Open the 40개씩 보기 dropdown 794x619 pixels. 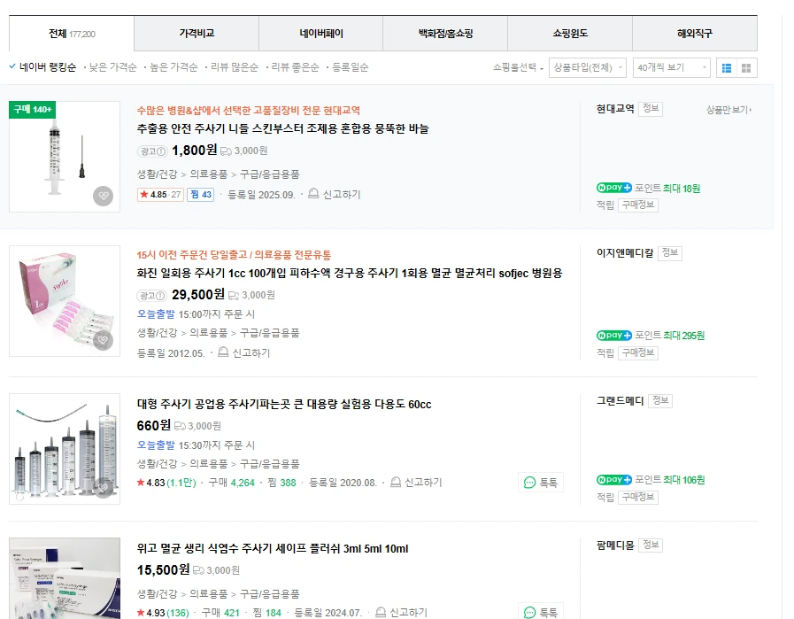tap(671, 67)
